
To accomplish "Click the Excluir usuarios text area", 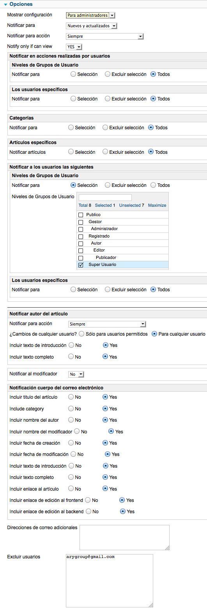I will pos(110,581).
